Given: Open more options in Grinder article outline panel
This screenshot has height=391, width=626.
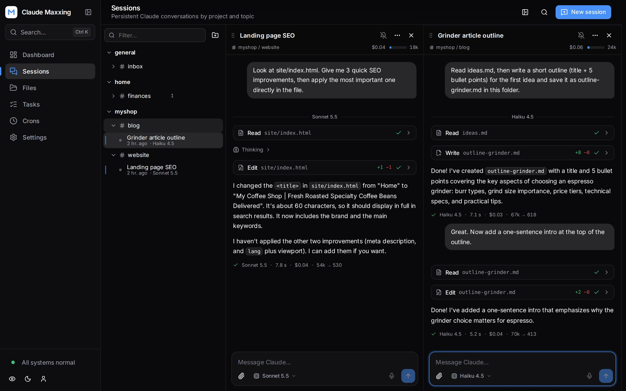Looking at the screenshot, I should (x=595, y=35).
